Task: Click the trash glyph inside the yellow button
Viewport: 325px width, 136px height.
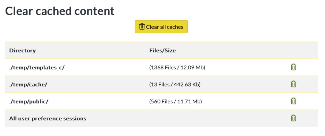Action: 142,26
